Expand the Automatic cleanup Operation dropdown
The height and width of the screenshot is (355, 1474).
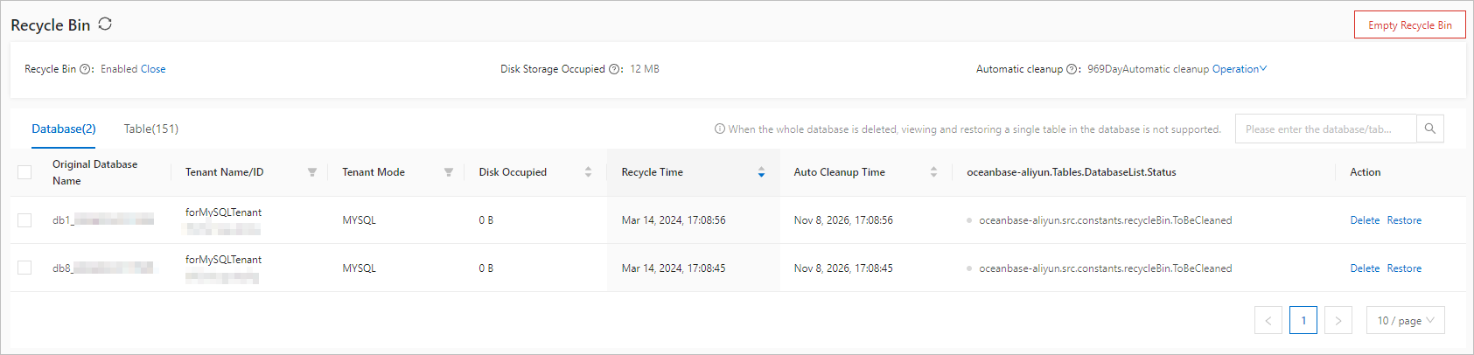pos(1239,69)
